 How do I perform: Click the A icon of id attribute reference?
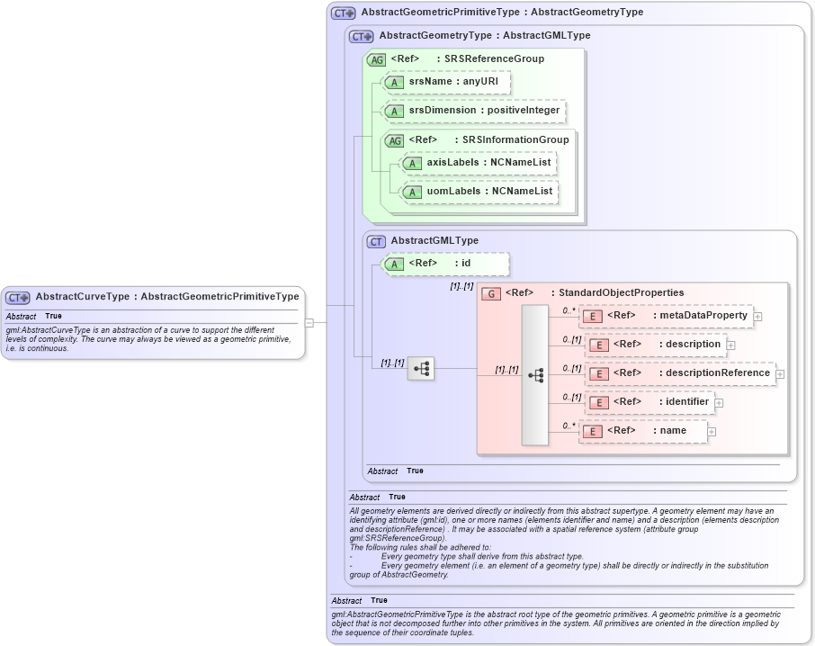point(394,264)
